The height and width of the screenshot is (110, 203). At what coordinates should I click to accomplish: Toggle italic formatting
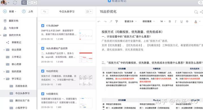[176, 21]
